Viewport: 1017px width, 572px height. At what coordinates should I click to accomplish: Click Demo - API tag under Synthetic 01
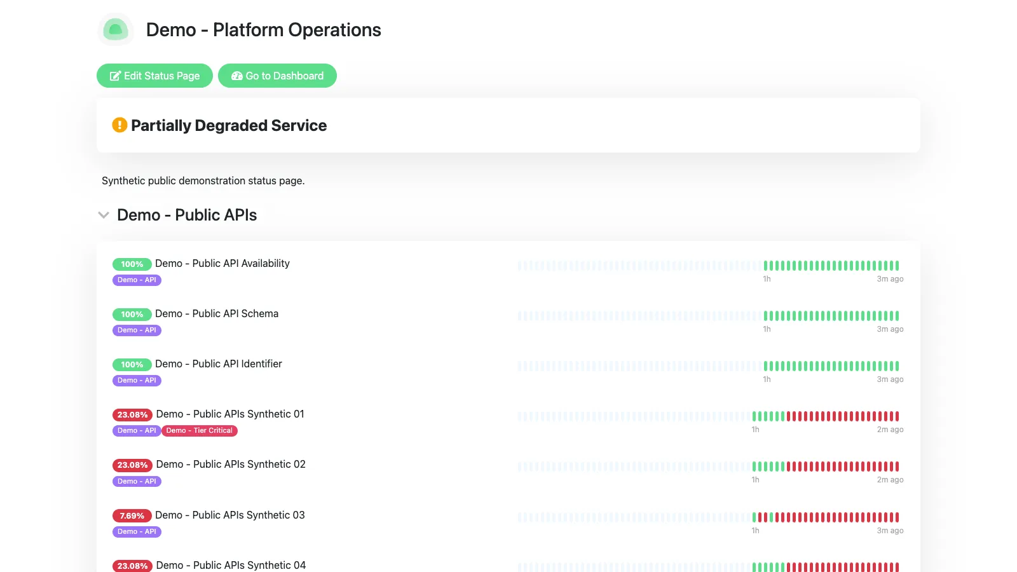(x=137, y=430)
